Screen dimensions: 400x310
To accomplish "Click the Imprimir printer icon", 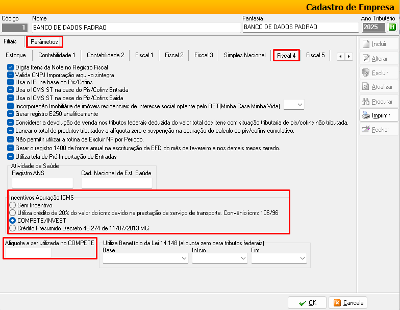I will tap(366, 115).
